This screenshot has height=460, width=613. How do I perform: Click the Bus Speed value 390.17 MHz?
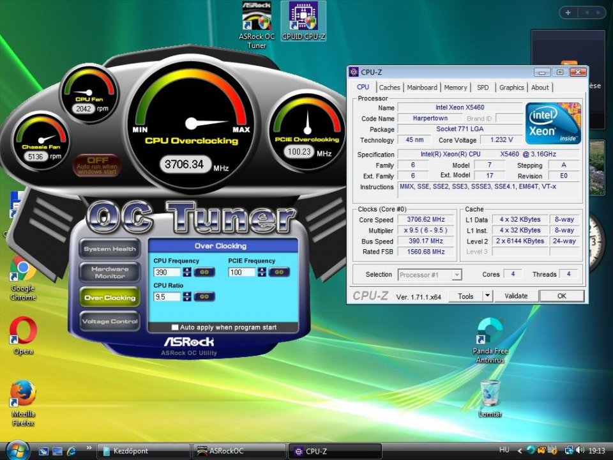pos(426,241)
